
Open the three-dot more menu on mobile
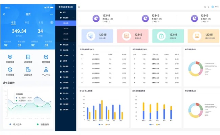click(51, 14)
